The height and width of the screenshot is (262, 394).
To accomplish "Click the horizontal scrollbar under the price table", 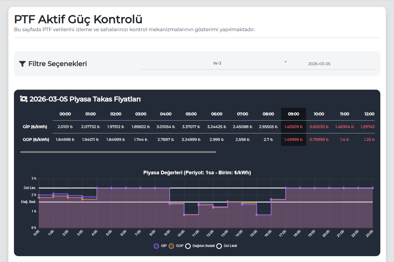I will (x=118, y=152).
